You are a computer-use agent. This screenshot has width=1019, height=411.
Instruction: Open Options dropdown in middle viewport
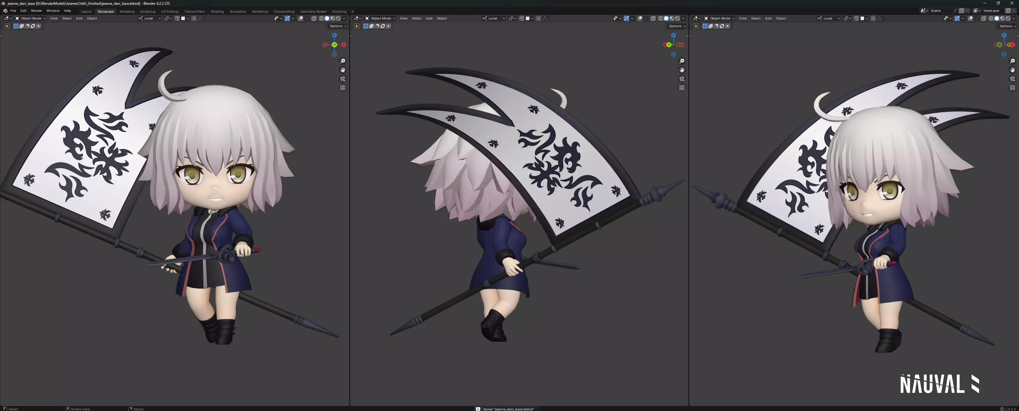click(x=677, y=26)
